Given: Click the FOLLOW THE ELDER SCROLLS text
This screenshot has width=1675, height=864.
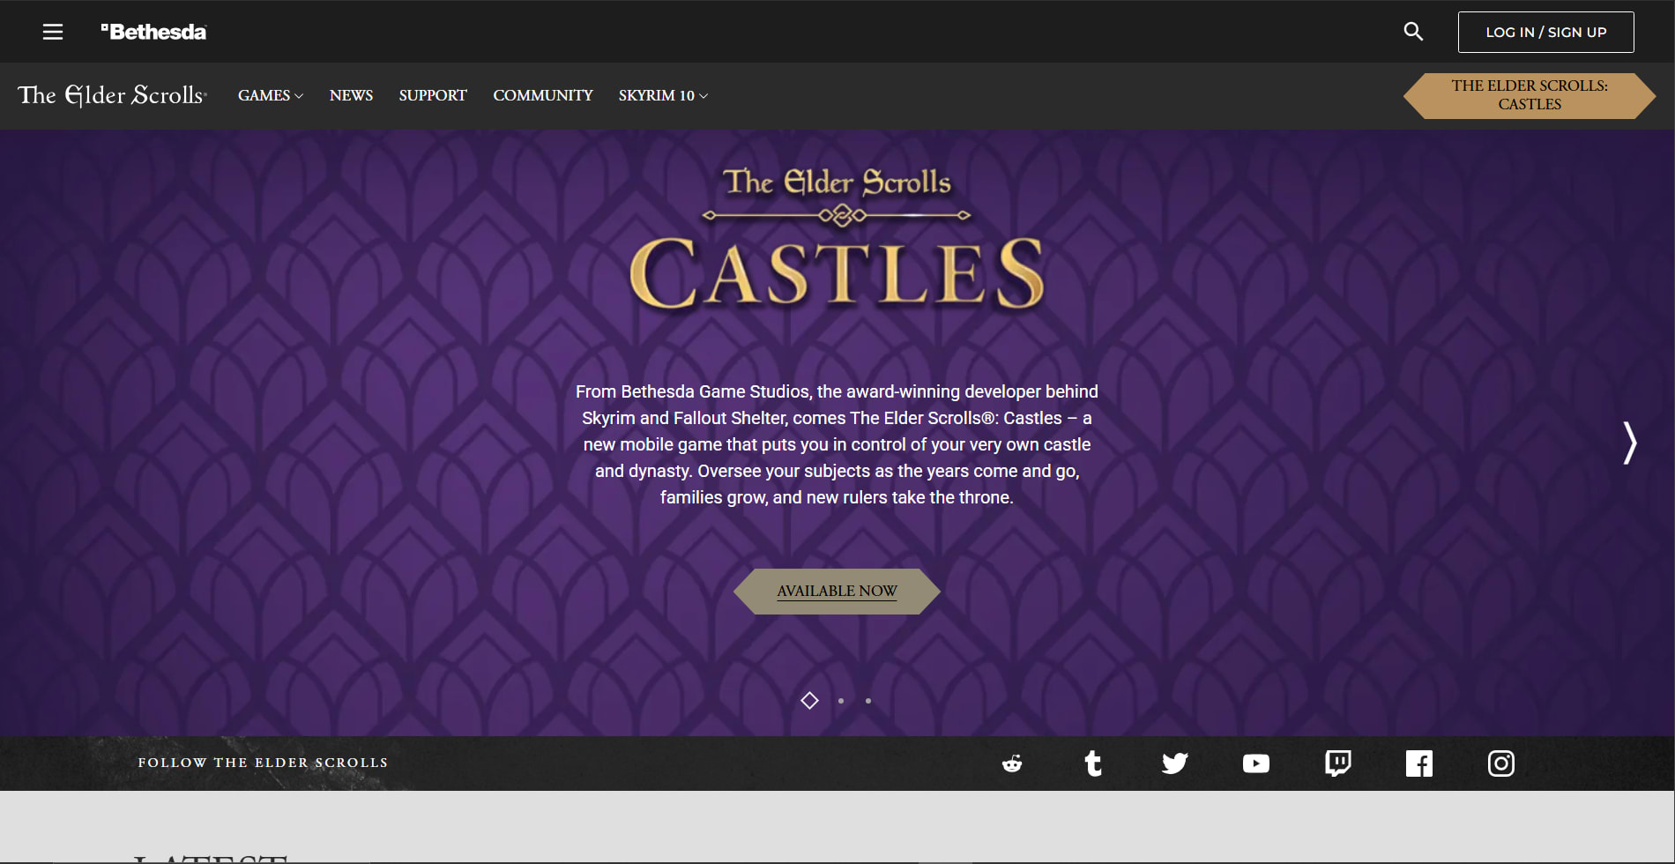Looking at the screenshot, I should click(263, 763).
